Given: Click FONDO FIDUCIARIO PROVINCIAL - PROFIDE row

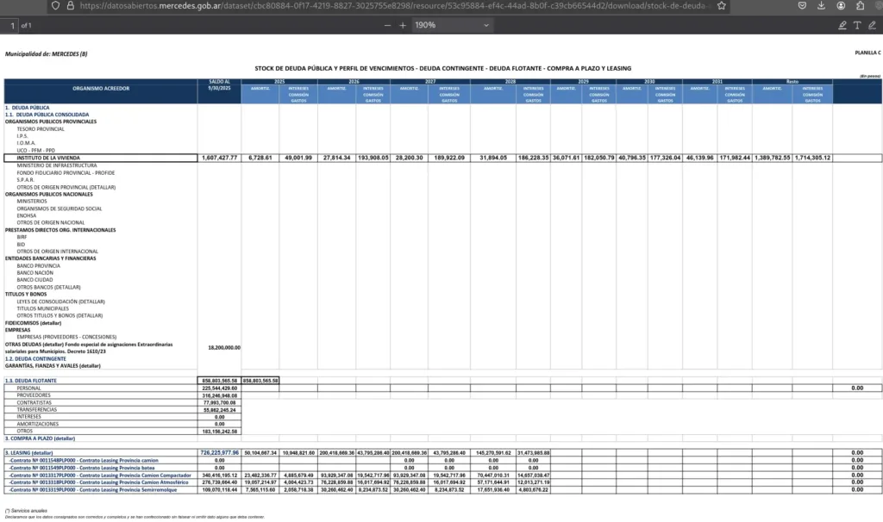Looking at the screenshot, I should (66, 172).
